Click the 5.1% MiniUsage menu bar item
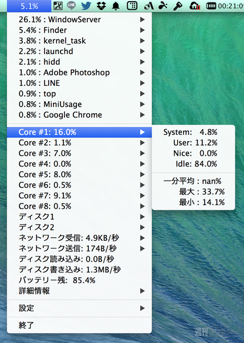The height and width of the screenshot is (343, 244). point(29,6)
